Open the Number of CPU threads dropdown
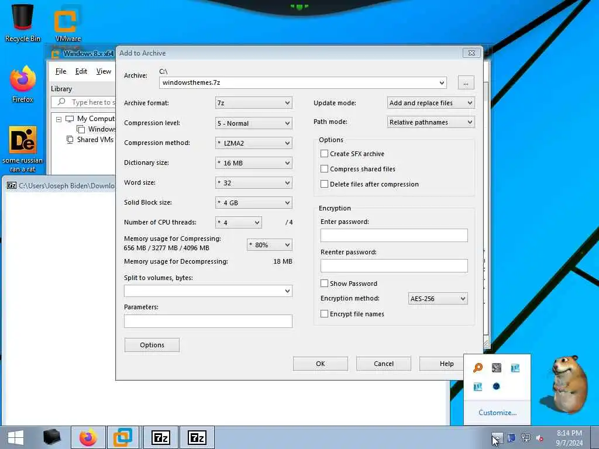This screenshot has width=599, height=449. coord(239,222)
